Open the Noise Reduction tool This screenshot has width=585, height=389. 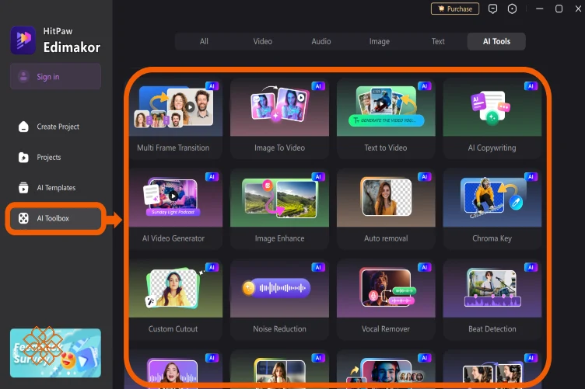tap(279, 300)
